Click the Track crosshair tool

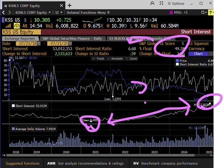pos(98,59)
